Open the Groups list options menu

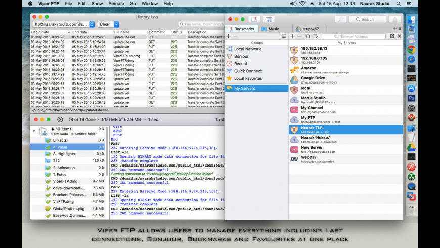click(x=284, y=36)
